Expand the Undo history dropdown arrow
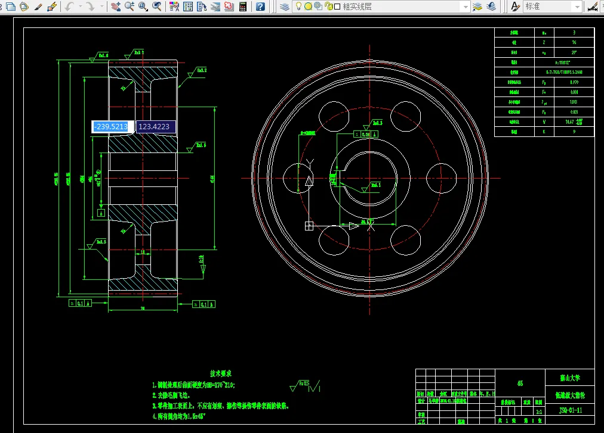 [81, 7]
